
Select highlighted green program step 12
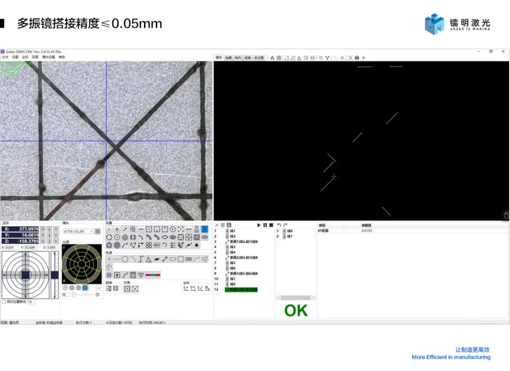pyautogui.click(x=241, y=289)
